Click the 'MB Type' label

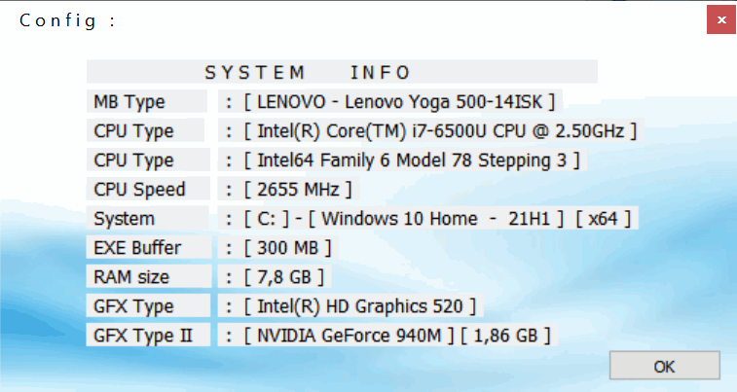coord(147,101)
